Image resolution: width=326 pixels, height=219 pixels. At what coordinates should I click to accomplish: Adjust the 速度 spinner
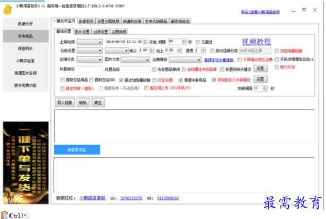click(203, 50)
